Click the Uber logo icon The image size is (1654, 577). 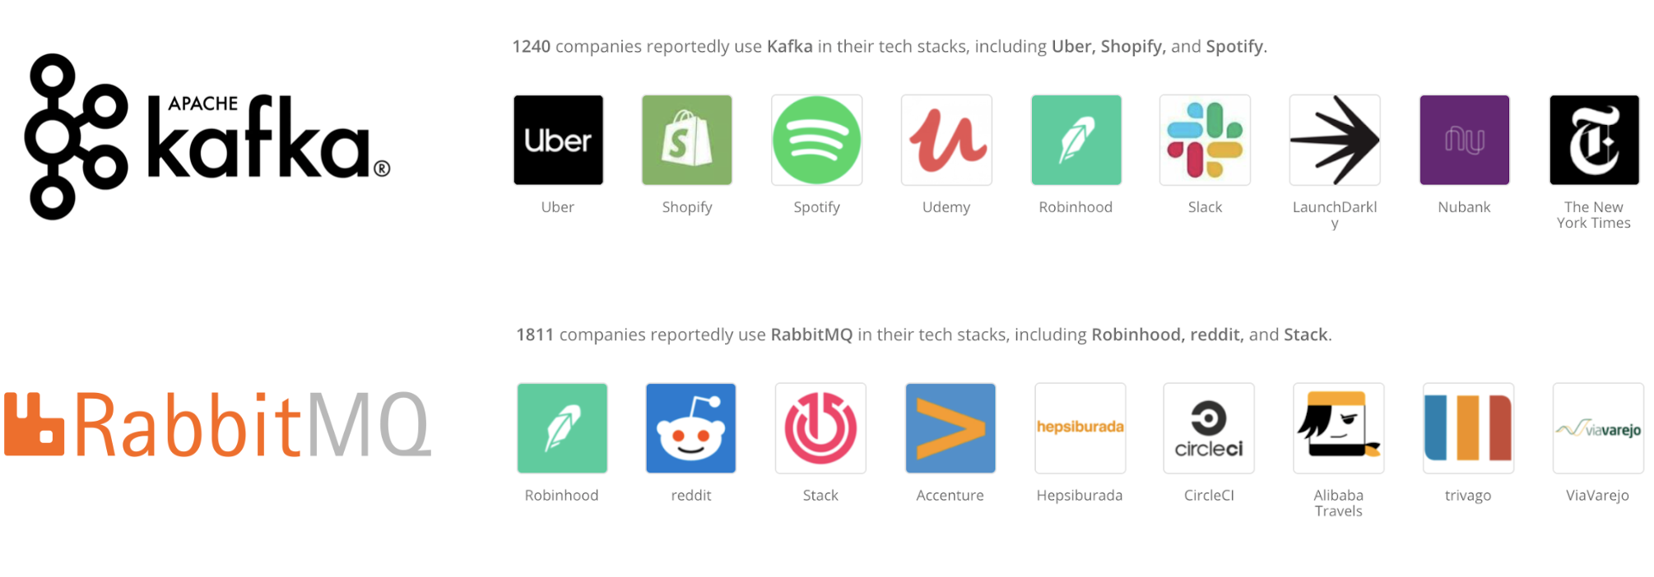pyautogui.click(x=558, y=140)
